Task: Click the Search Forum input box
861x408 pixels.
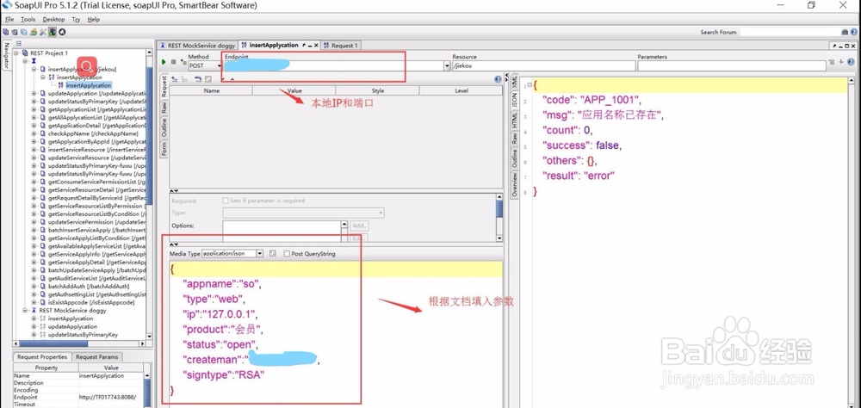Action: coord(790,32)
